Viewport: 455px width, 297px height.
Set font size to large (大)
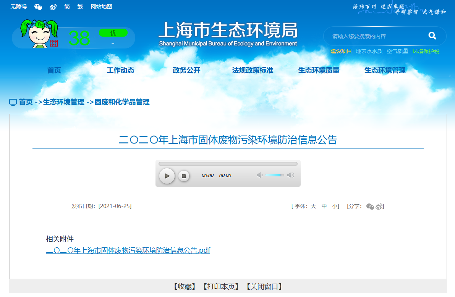(x=313, y=206)
